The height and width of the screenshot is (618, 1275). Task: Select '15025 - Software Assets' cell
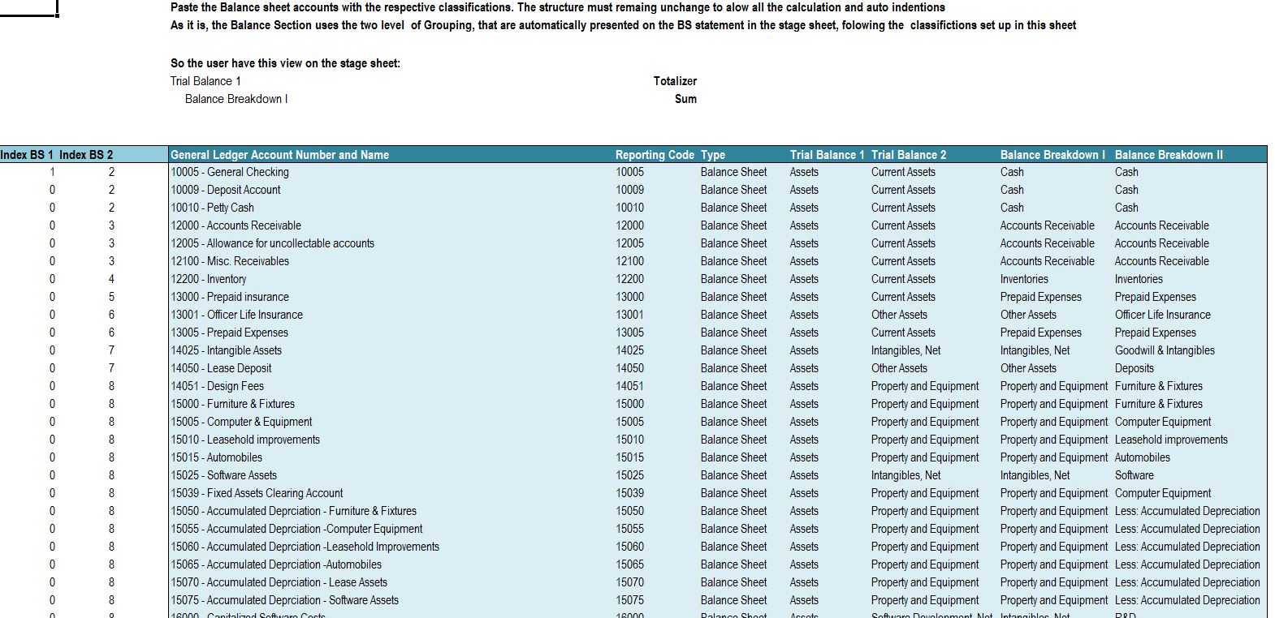point(223,475)
